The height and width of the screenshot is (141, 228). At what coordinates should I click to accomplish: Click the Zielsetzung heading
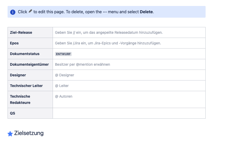(29, 133)
